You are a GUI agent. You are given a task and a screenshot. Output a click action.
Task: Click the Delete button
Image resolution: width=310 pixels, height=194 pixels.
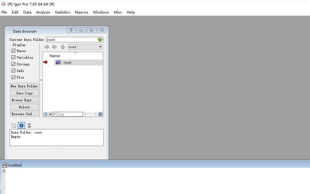point(24,107)
